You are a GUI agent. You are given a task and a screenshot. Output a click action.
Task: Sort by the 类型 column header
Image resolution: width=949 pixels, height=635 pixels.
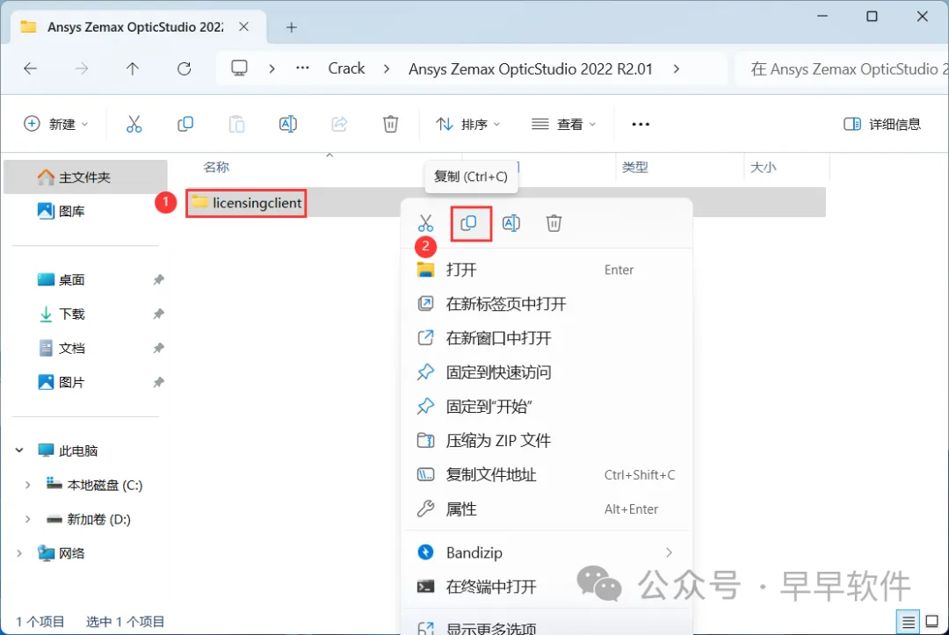point(635,167)
